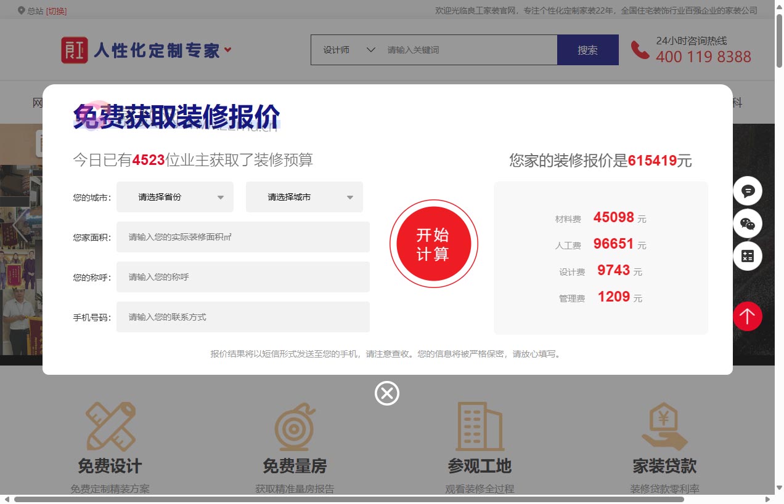Open the 请选择省份 province dropdown

click(x=175, y=198)
